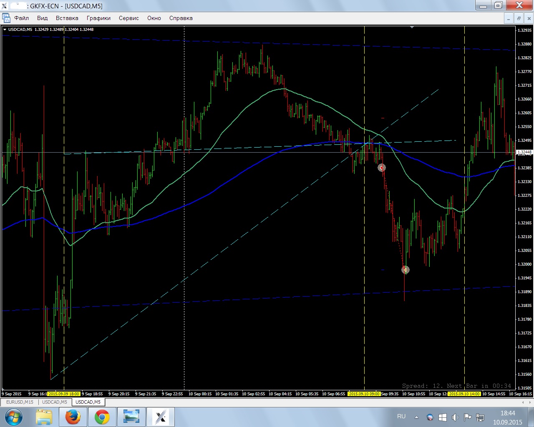The height and width of the screenshot is (427, 534).
Task: Minimize the inner chart window
Action: (509, 18)
